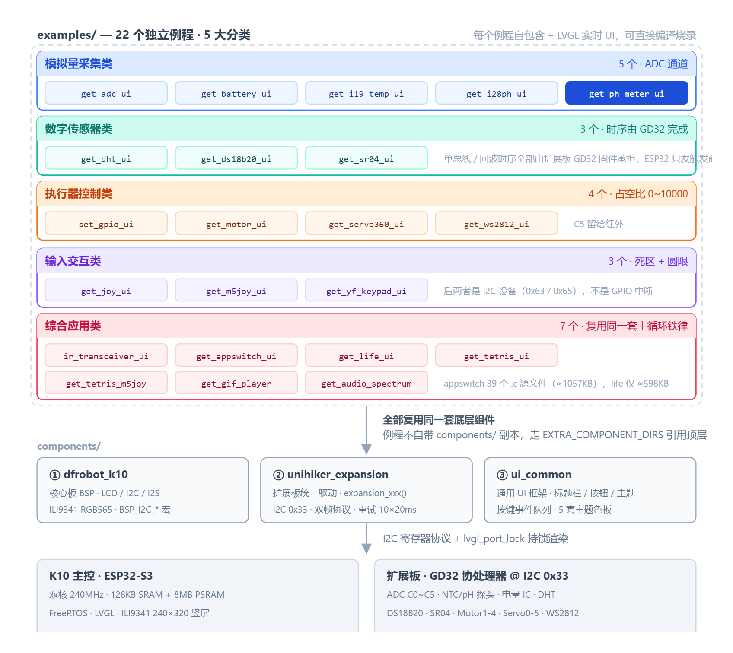Click the get_dht_ui sensor example

[x=106, y=158]
